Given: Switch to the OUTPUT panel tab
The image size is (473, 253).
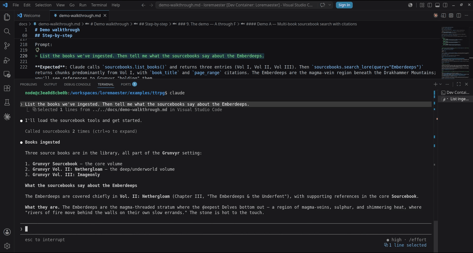Looking at the screenshot, I should pyautogui.click(x=50, y=84).
